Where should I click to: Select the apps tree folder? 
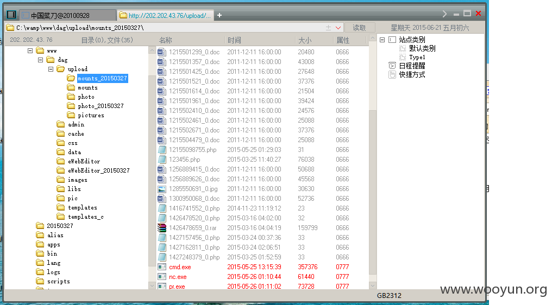click(53, 245)
